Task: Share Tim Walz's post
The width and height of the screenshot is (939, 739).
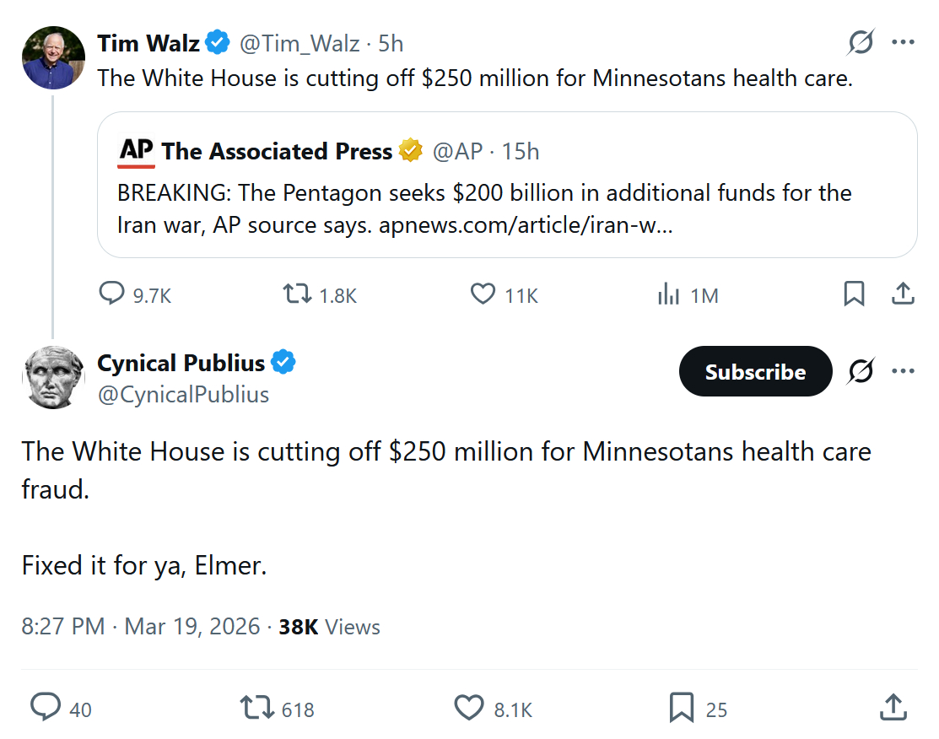Action: [903, 294]
